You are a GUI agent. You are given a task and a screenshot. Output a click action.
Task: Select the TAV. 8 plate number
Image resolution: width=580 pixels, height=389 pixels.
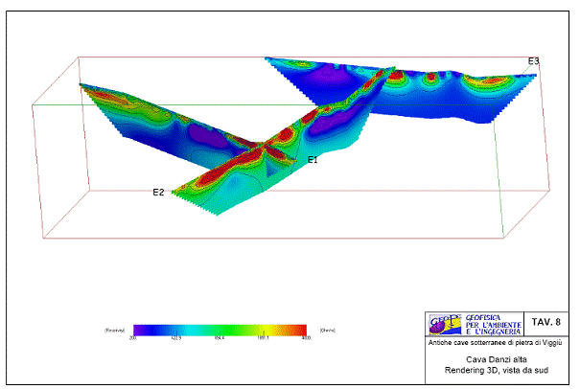(545, 322)
